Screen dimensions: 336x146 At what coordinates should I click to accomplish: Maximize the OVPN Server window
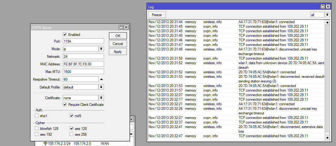121,27
